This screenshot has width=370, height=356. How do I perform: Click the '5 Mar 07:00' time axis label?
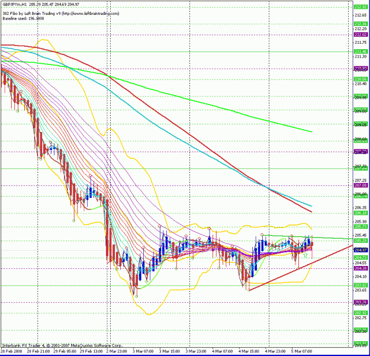pos(301,351)
